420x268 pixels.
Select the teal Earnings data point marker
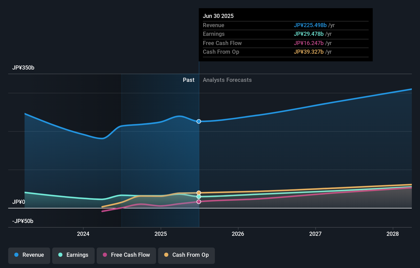click(x=199, y=197)
